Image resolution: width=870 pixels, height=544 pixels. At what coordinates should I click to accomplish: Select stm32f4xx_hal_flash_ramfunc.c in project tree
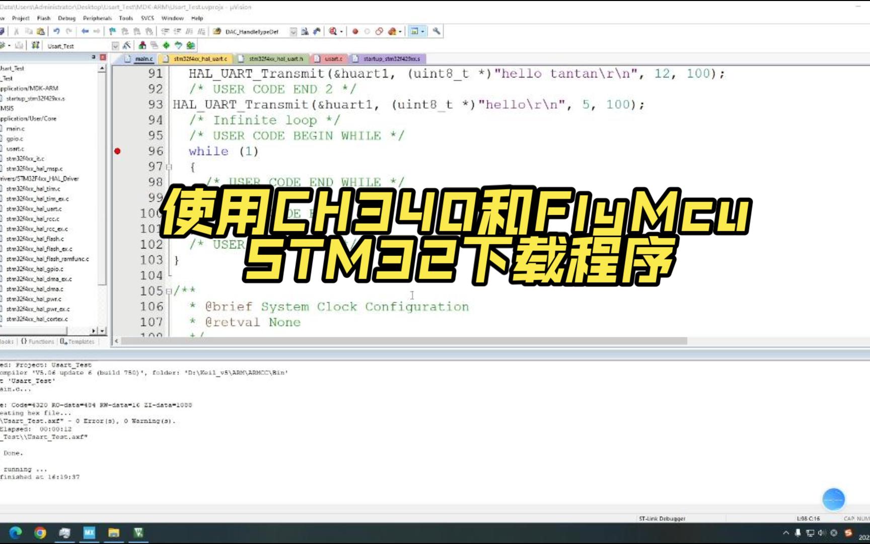tap(48, 259)
